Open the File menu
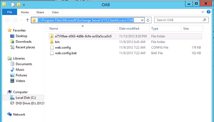 [10, 12]
